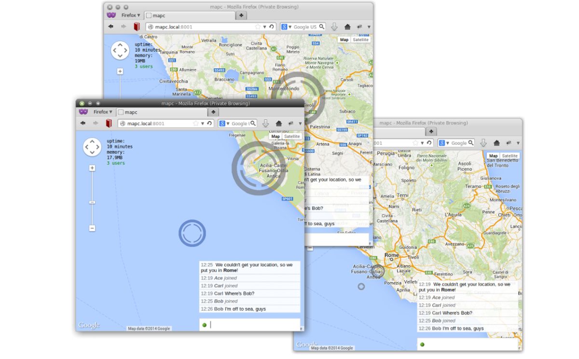Image resolution: width=579 pixels, height=359 pixels.
Task: Select the mapc tab in the front window
Action: 162,112
